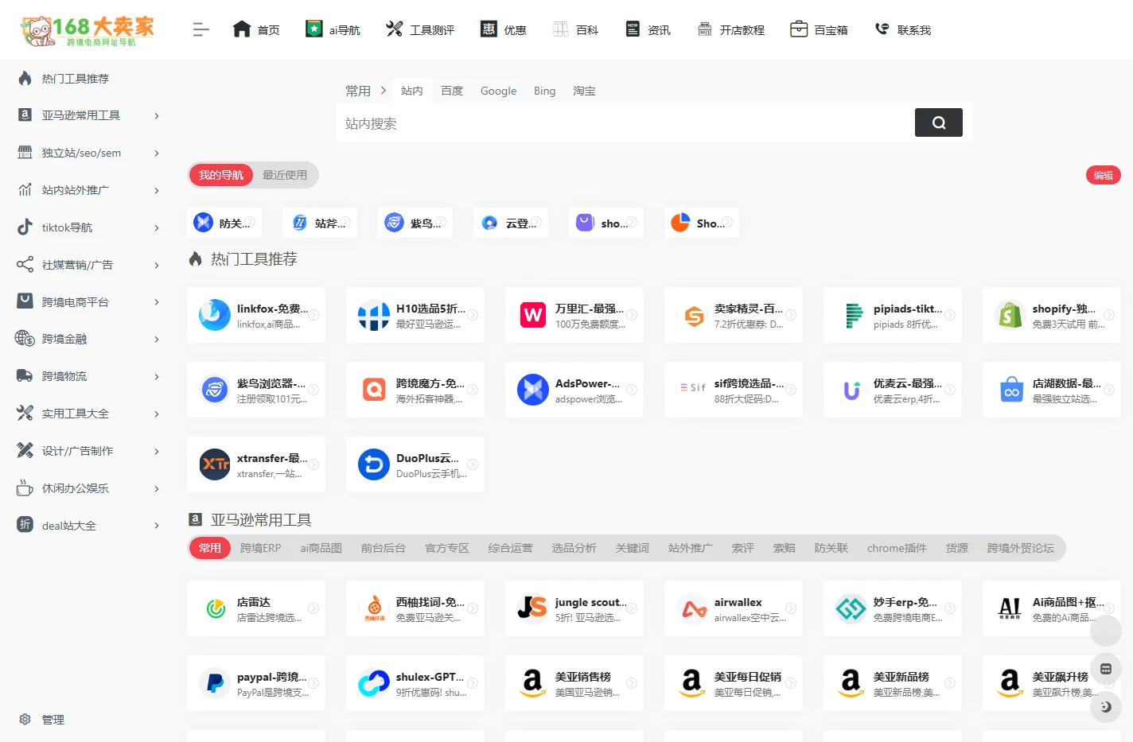
Task: Select the 百度 search tab
Action: point(452,91)
